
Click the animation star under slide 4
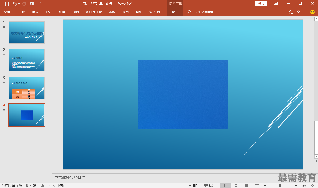(4, 110)
